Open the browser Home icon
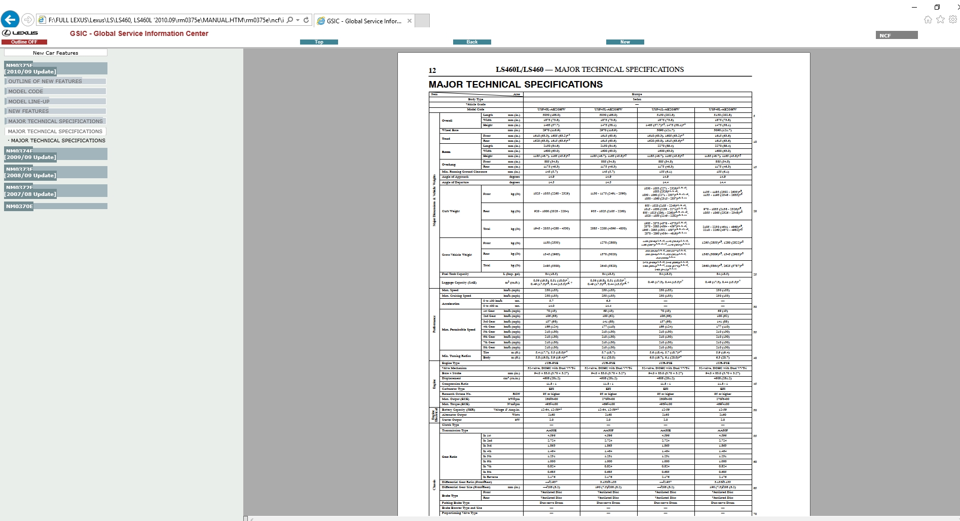960x521 pixels. [928, 19]
